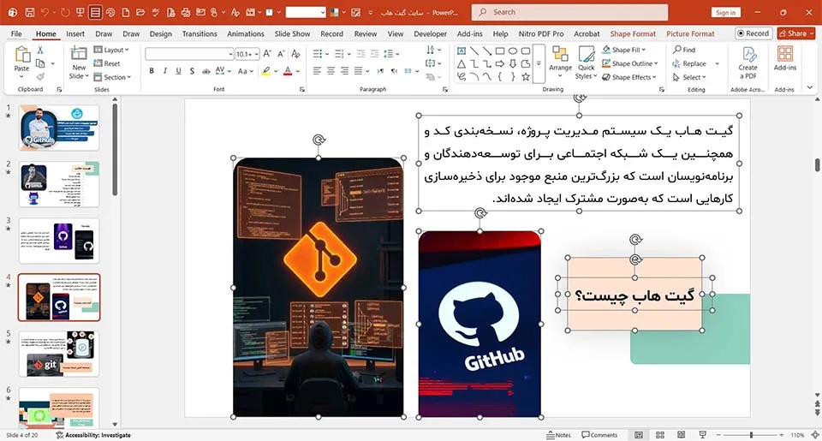Screen dimensions: 822x441
Task: Open the Shape Format tab
Action: click(633, 33)
